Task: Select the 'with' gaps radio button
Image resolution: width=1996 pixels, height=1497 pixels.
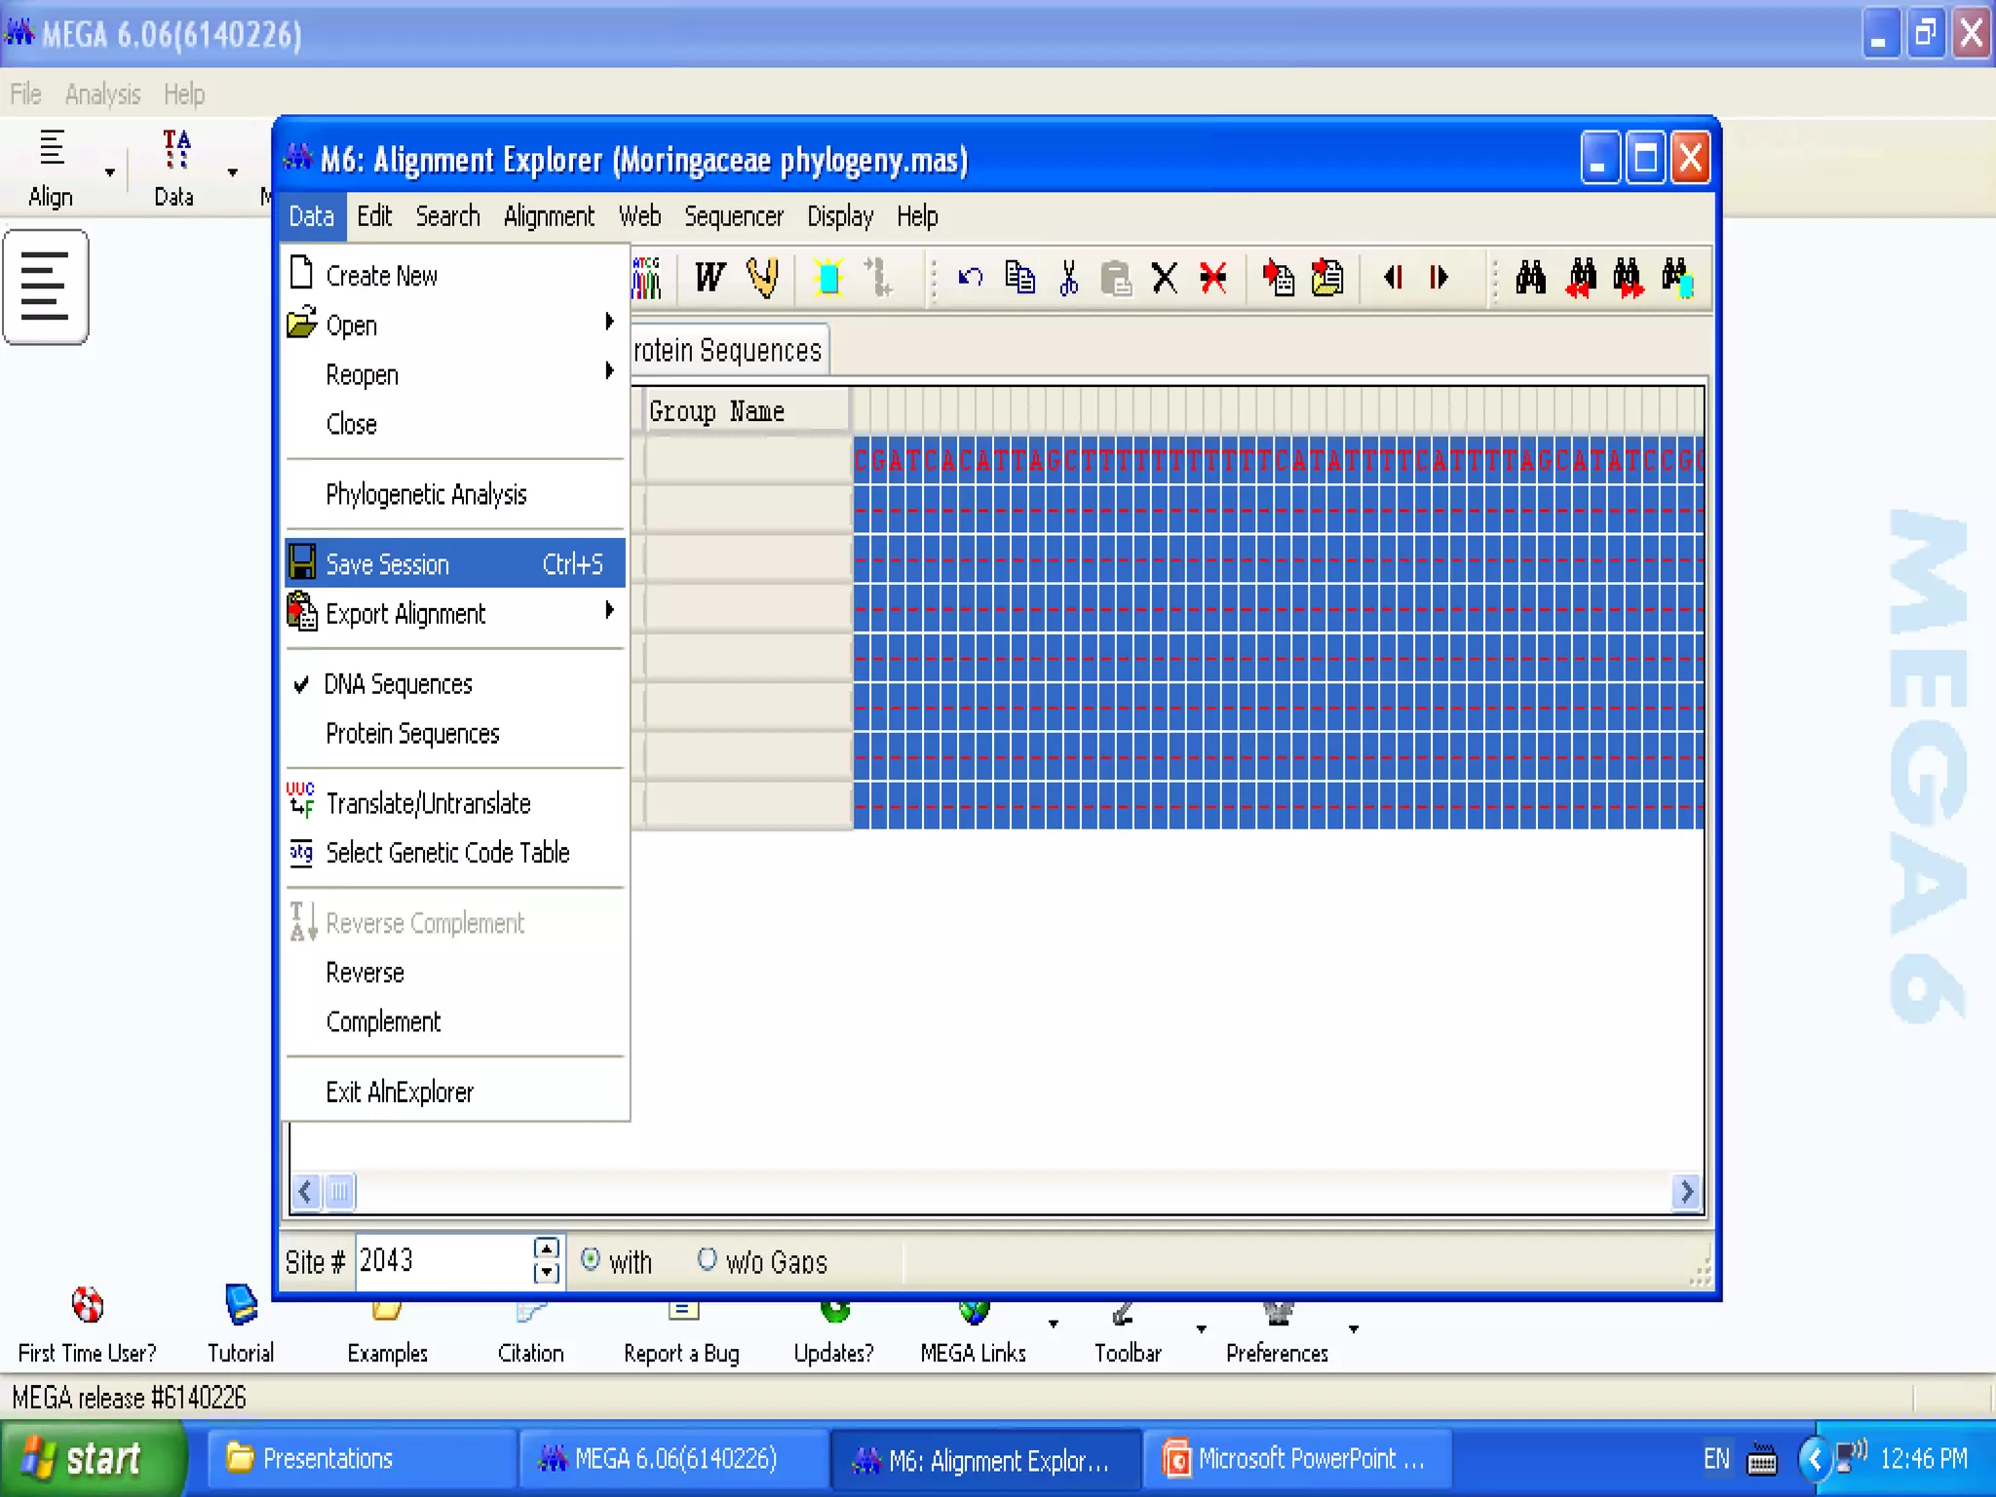Action: pos(590,1259)
